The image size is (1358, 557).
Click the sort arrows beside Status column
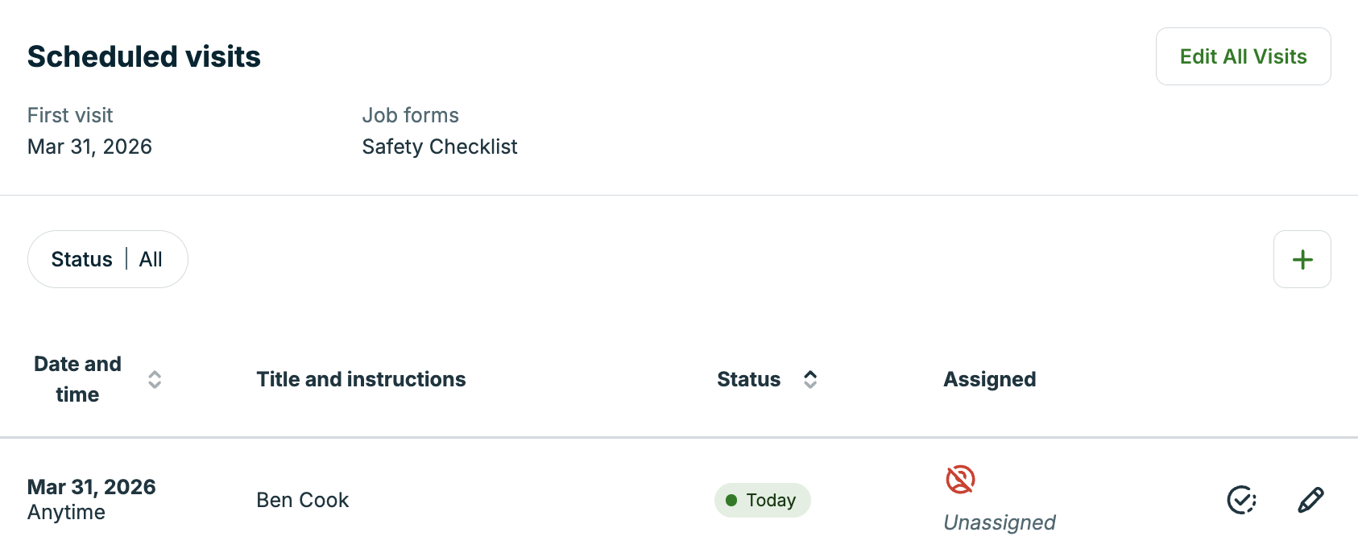(810, 379)
